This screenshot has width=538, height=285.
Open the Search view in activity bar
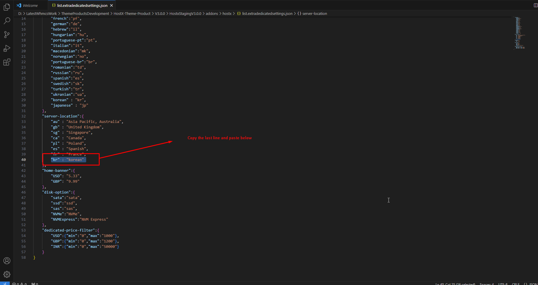tap(7, 21)
